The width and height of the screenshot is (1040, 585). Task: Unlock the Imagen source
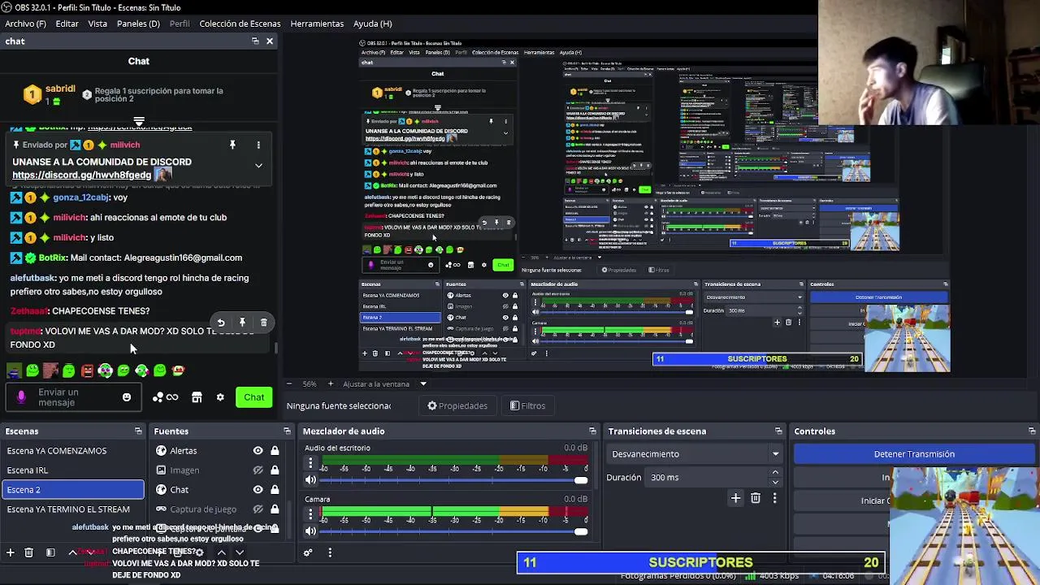click(x=275, y=470)
